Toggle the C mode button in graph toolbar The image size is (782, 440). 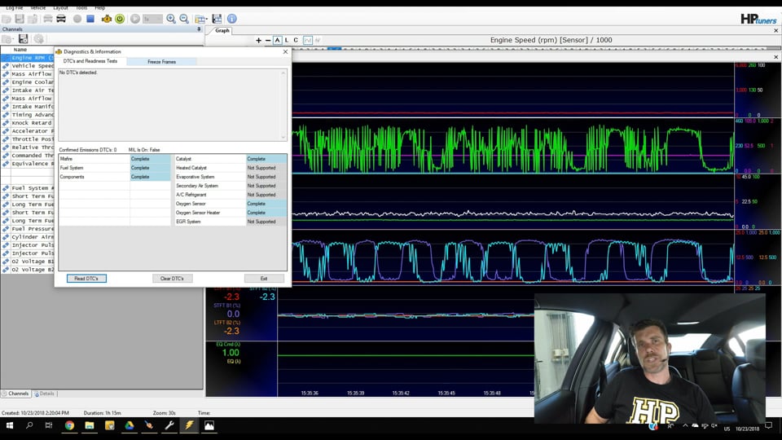pos(296,40)
